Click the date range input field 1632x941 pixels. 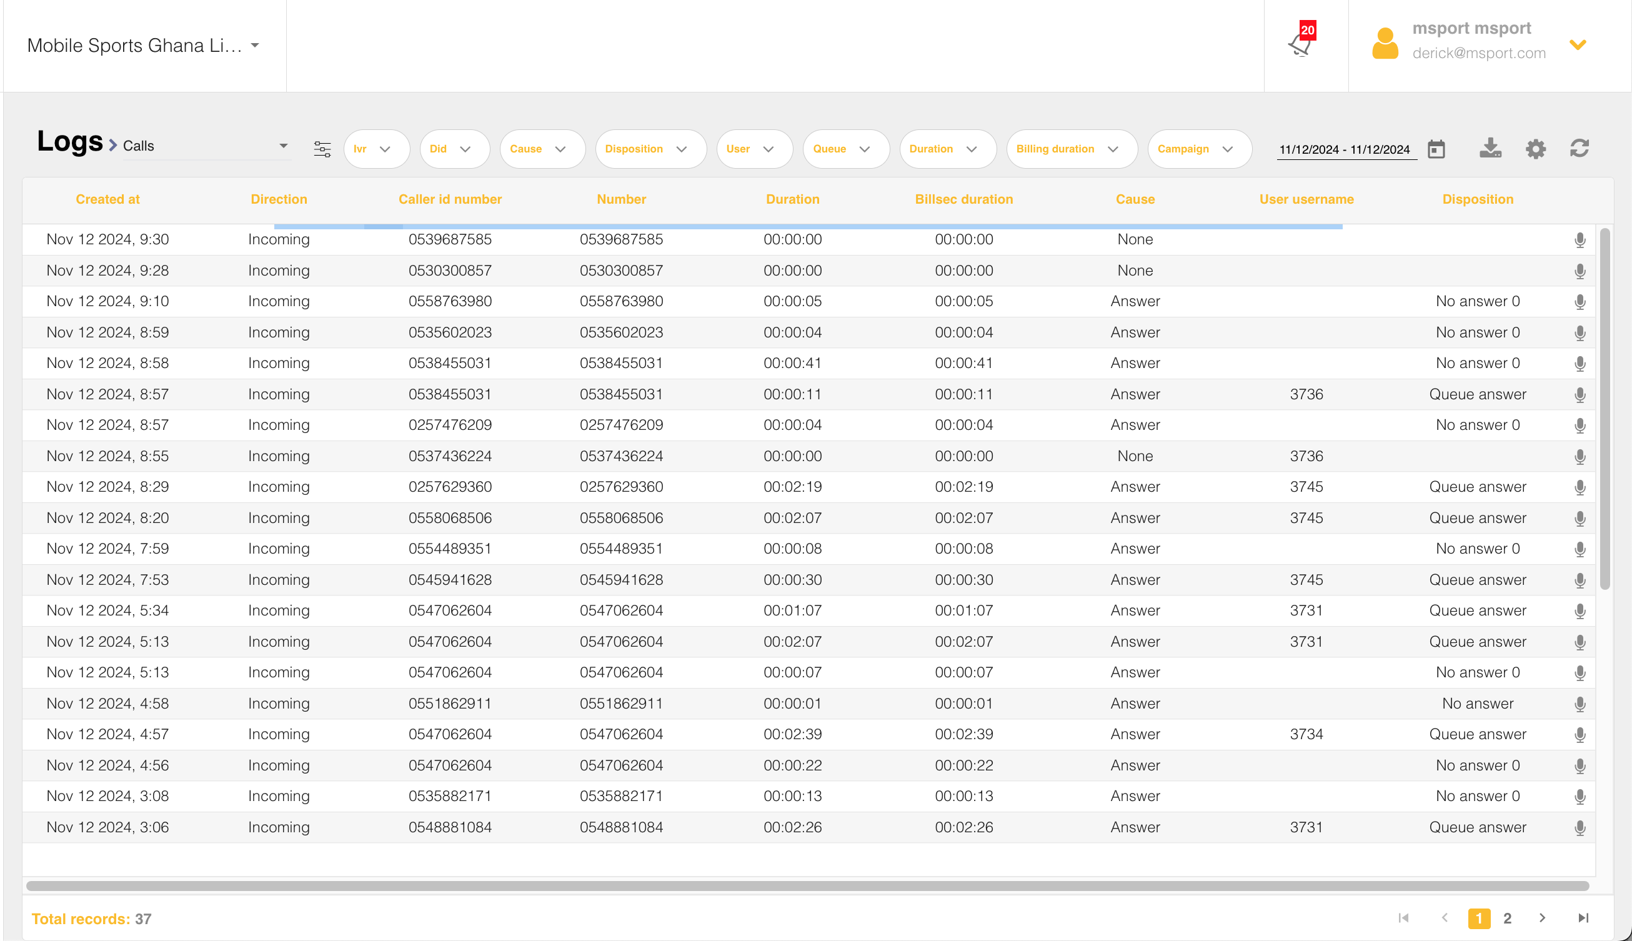tap(1346, 149)
